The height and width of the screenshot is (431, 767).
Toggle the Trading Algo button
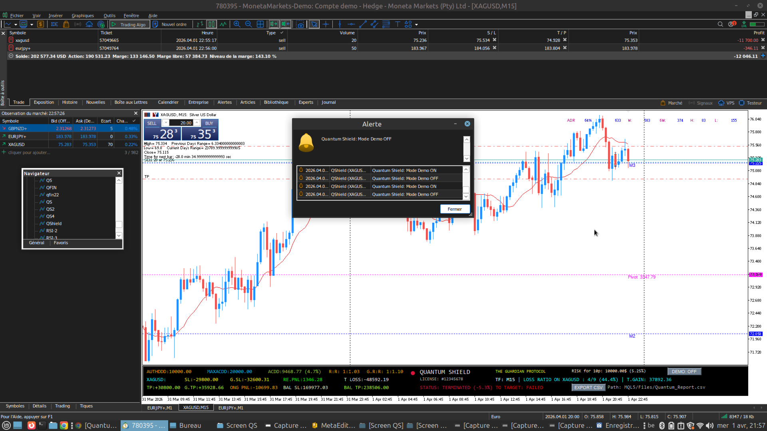click(129, 24)
